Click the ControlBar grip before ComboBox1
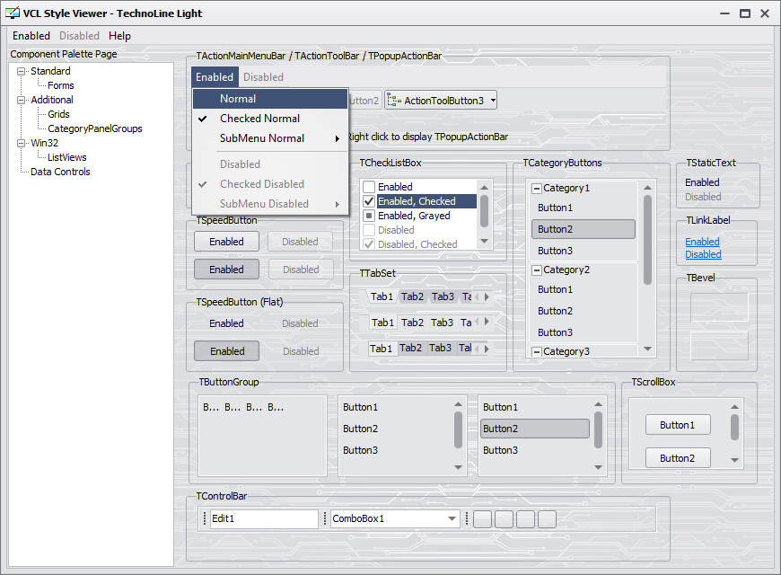 click(325, 518)
